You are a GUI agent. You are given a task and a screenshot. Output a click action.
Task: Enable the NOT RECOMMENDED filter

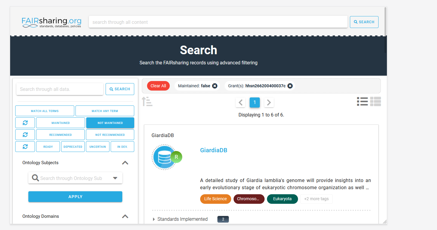110,134
